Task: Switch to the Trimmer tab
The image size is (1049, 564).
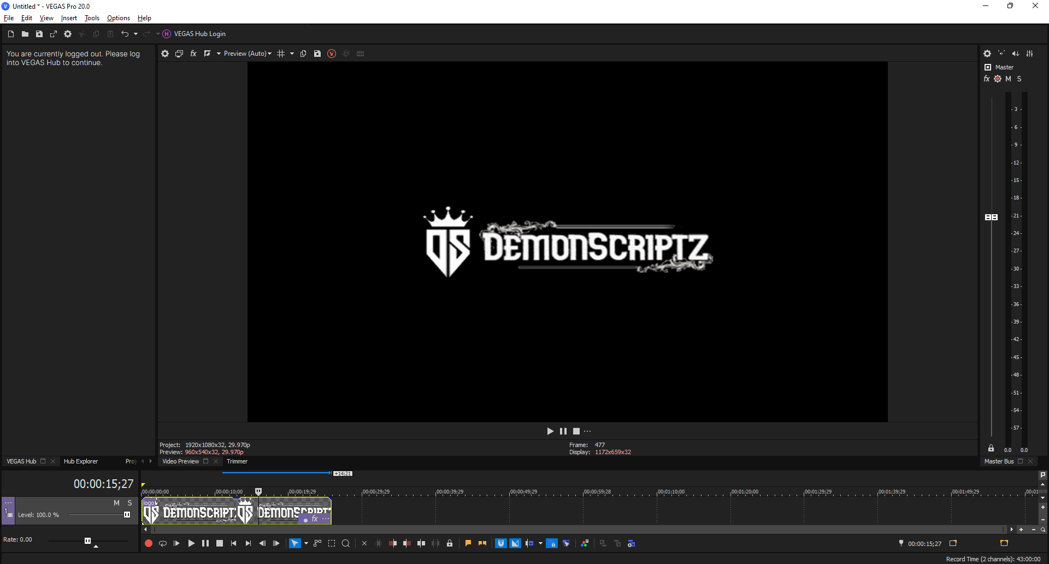Action: [x=237, y=461]
